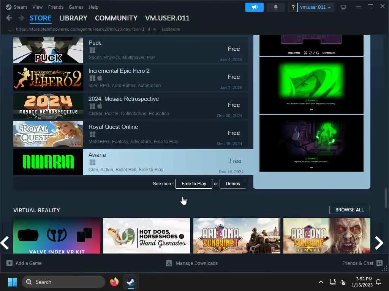Open Incremental Epic Hero 2 entry
389x291 pixels.
click(x=131, y=78)
